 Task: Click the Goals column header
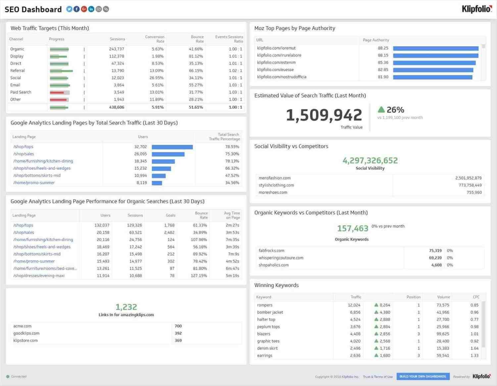click(x=171, y=215)
